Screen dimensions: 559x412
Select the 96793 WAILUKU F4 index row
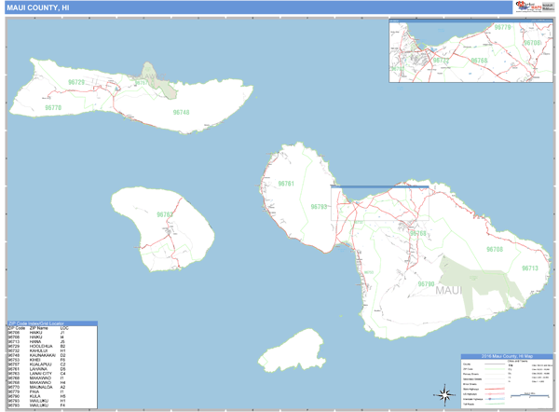[x=38, y=405]
